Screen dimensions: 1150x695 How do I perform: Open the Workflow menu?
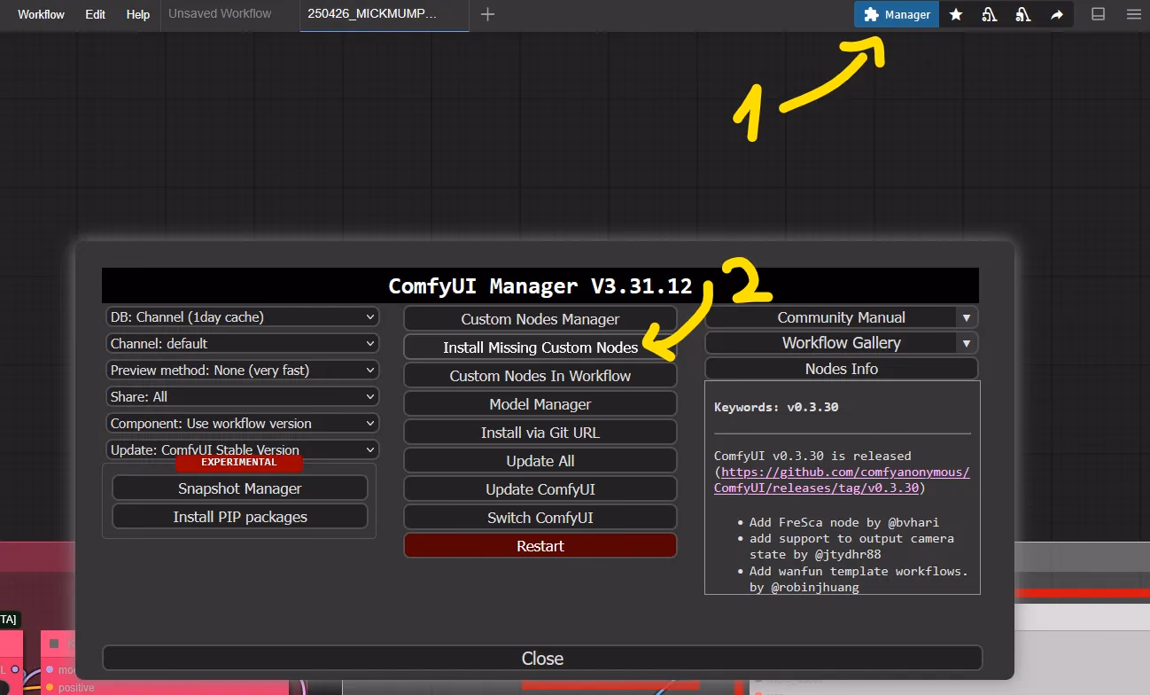point(38,14)
